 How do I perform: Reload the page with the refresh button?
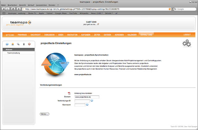coord(13,9)
